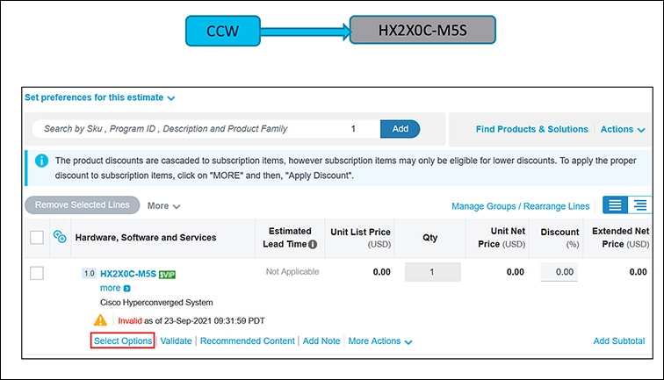Image resolution: width=664 pixels, height=380 pixels.
Task: Click the Qty field for HX2X0C-M5S
Action: coord(432,272)
